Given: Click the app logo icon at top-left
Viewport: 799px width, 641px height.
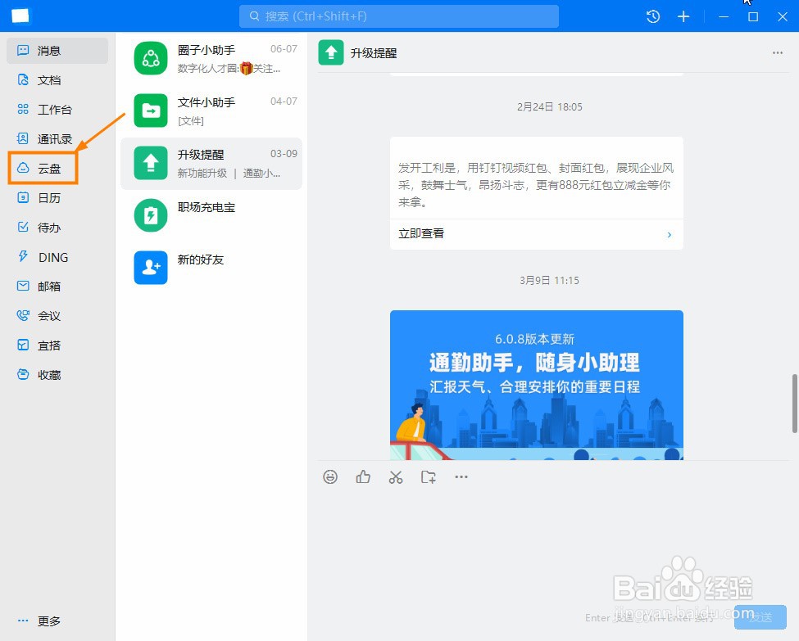Looking at the screenshot, I should click(x=20, y=16).
